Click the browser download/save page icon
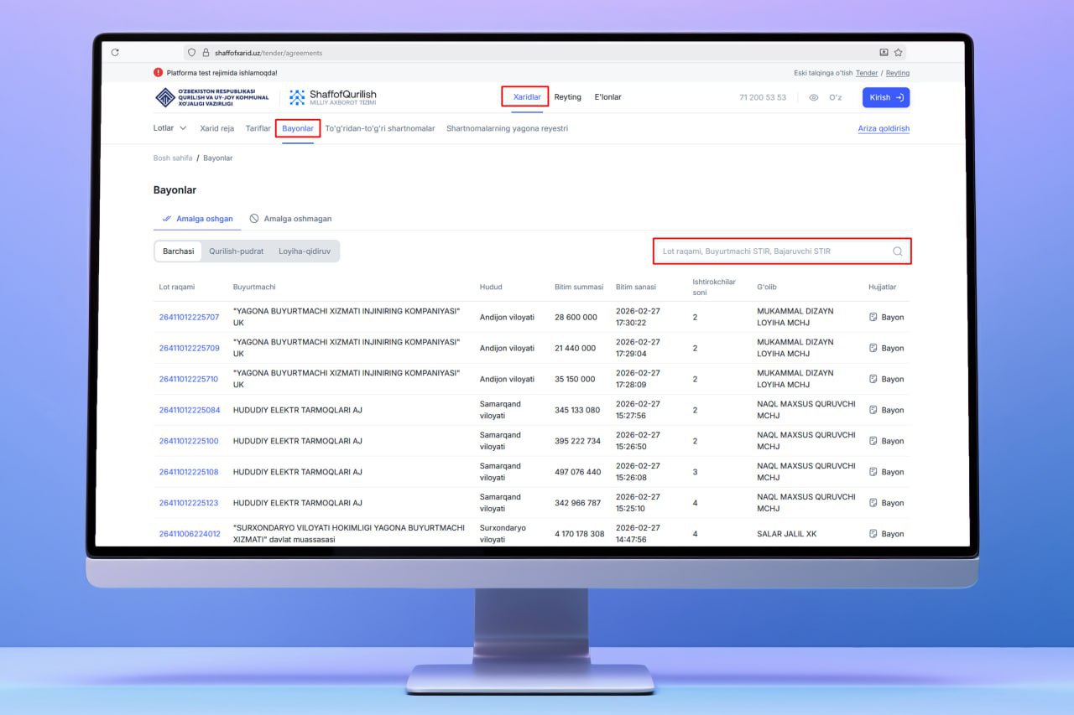The height and width of the screenshot is (715, 1074). (x=884, y=53)
